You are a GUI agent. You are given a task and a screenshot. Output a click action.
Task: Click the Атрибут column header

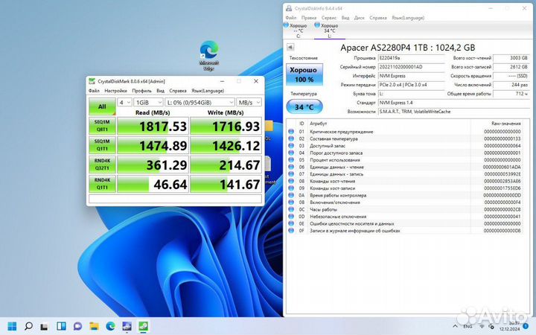(319, 124)
